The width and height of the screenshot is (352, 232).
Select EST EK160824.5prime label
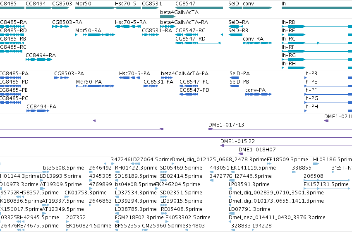[x=89, y=226]
